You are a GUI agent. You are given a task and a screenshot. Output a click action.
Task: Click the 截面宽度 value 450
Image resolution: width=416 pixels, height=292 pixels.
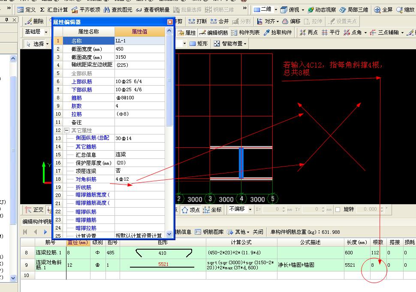[x=140, y=49]
